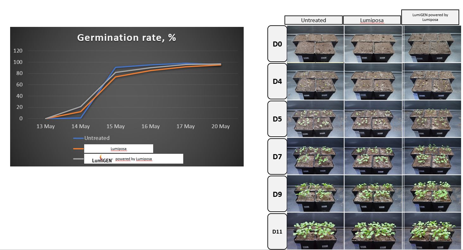Select the D7 row label
The image size is (463, 250).
click(277, 157)
